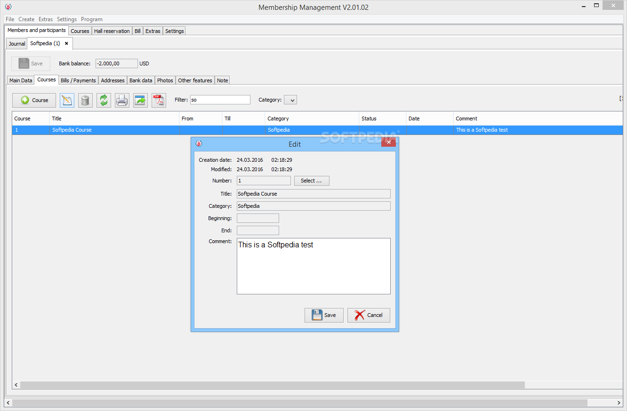Viewport: 627px width, 411px height.
Task: Click the End date field
Action: (x=258, y=230)
